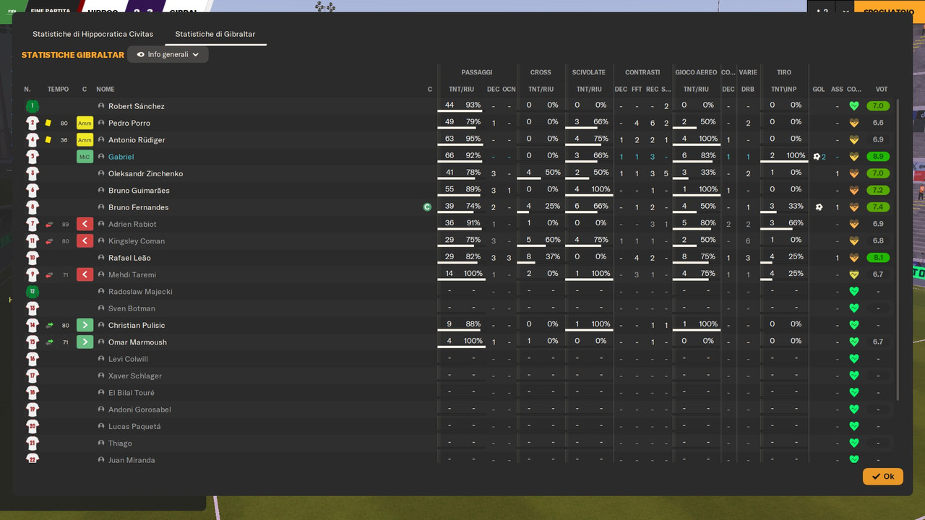Click the SCIVOLATE column group header
This screenshot has width=925, height=520.
(589, 72)
